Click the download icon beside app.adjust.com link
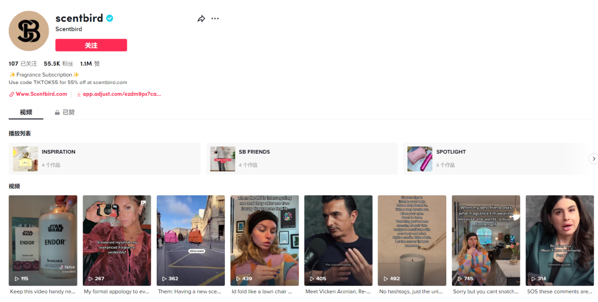 (79, 95)
